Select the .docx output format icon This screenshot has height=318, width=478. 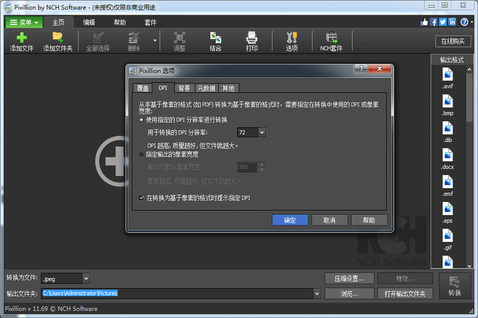448,155
